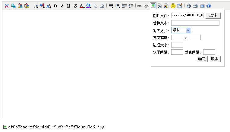
Task: Click the print icon
Action: pyautogui.click(x=195, y=6)
